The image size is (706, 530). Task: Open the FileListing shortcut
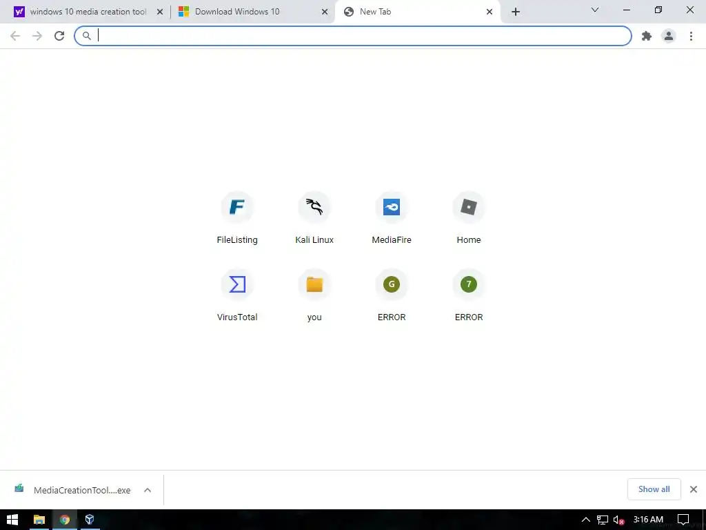(x=237, y=218)
